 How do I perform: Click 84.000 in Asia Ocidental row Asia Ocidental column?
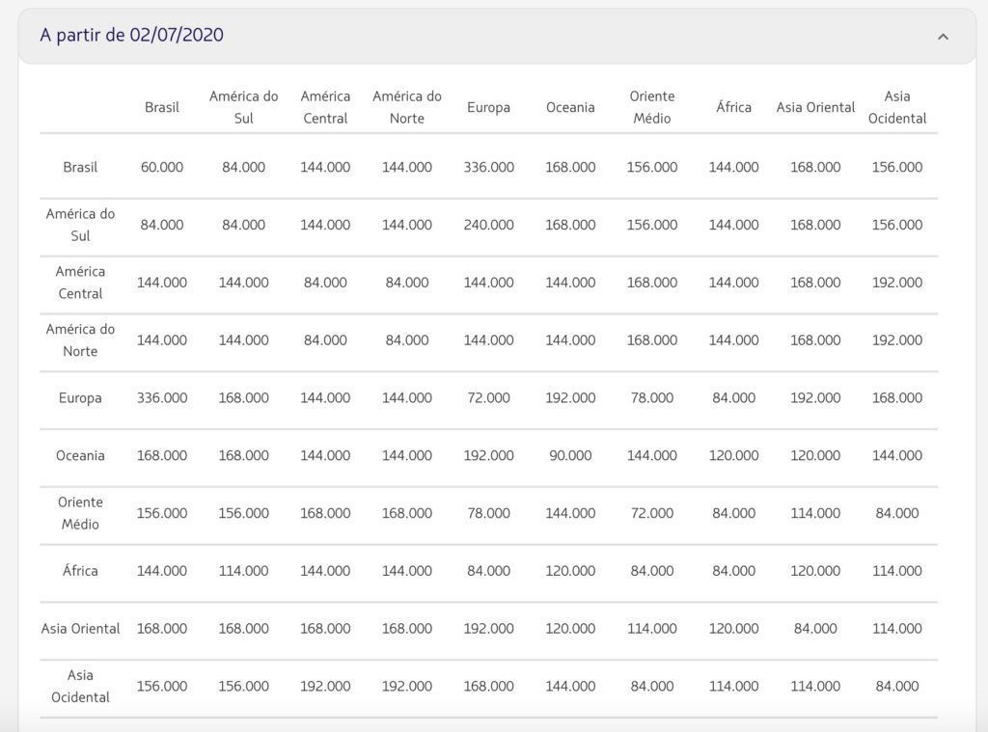click(897, 686)
